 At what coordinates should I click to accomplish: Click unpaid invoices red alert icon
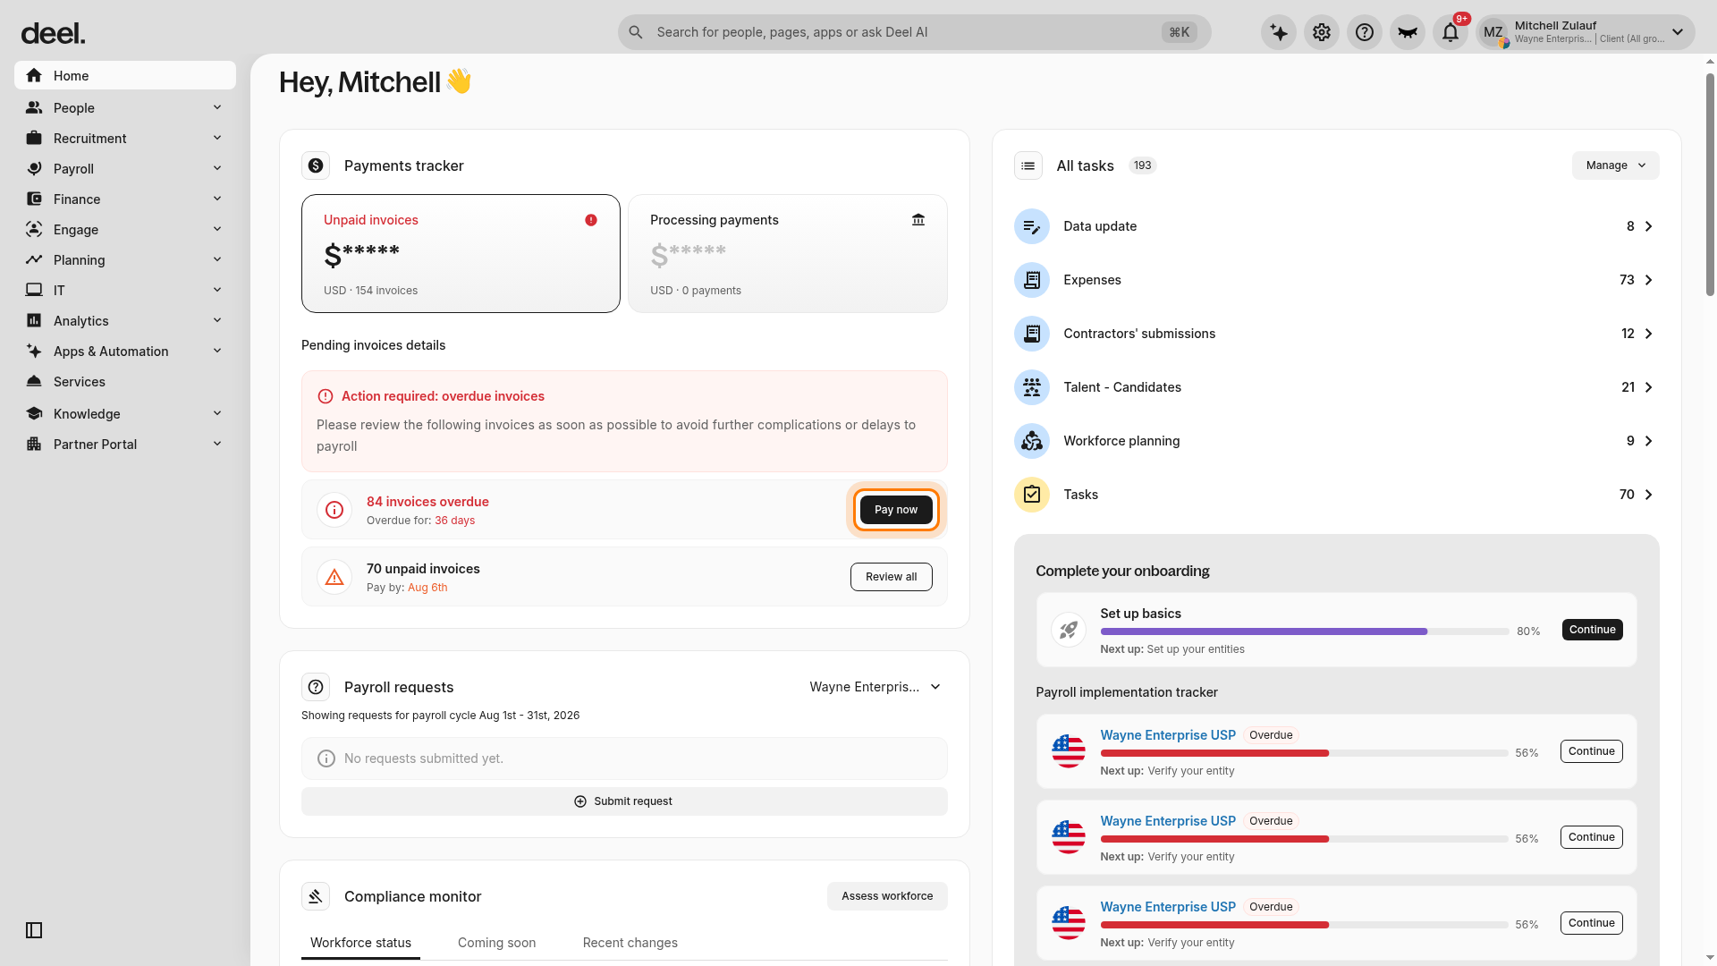591,220
